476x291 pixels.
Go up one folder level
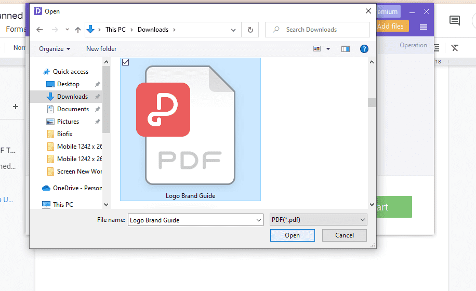click(x=78, y=30)
